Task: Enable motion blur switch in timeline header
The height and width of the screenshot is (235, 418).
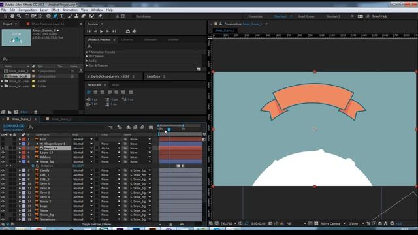Action: tap(142, 127)
